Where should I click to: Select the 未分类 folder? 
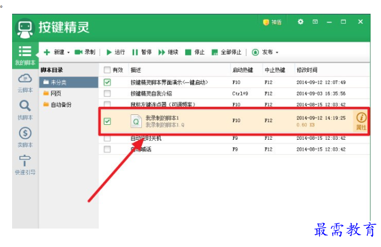tap(69, 82)
